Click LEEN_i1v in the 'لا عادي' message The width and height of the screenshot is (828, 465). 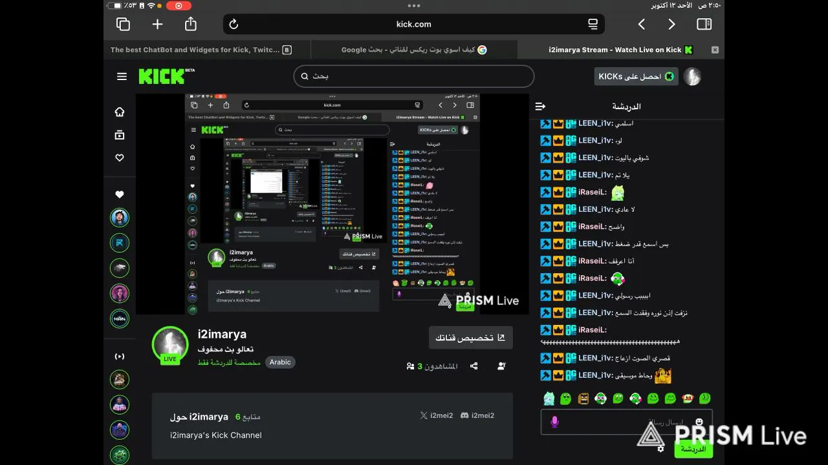596,209
